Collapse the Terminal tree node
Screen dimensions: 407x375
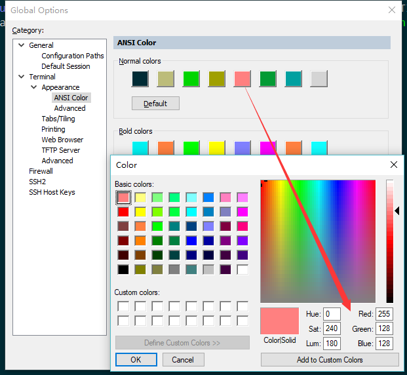[x=22, y=77]
